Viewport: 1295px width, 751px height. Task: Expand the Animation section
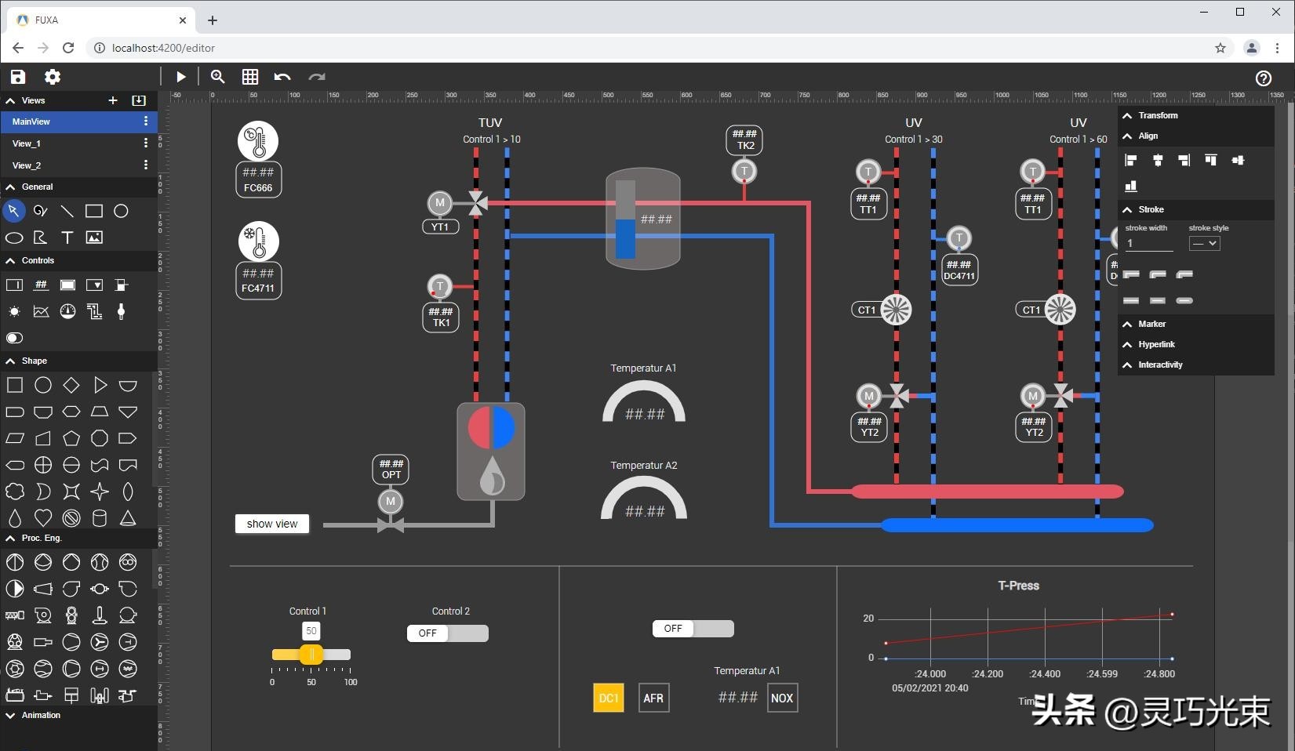point(41,715)
